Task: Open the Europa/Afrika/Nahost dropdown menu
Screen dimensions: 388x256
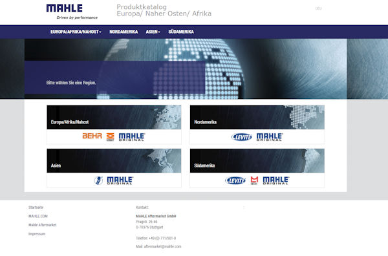Action: click(76, 32)
